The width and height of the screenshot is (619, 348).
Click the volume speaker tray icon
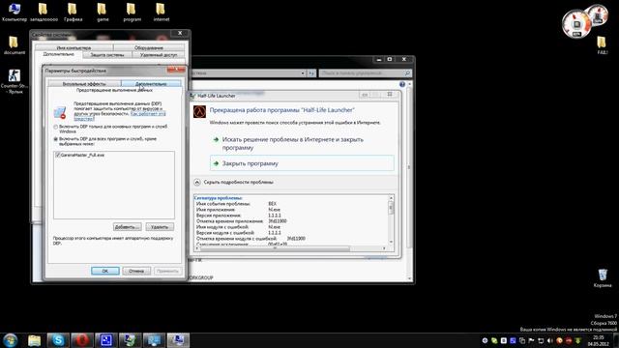point(549,340)
